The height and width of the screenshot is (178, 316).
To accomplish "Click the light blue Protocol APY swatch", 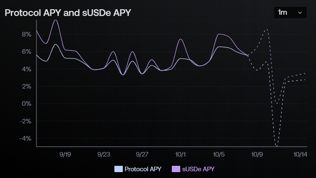I will (118, 169).
